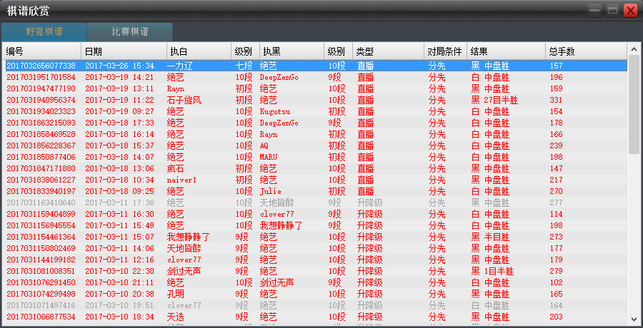Screen dimensions: 643x328
Task: Minimize the 棋谱欣赏 window
Action: [594, 10]
